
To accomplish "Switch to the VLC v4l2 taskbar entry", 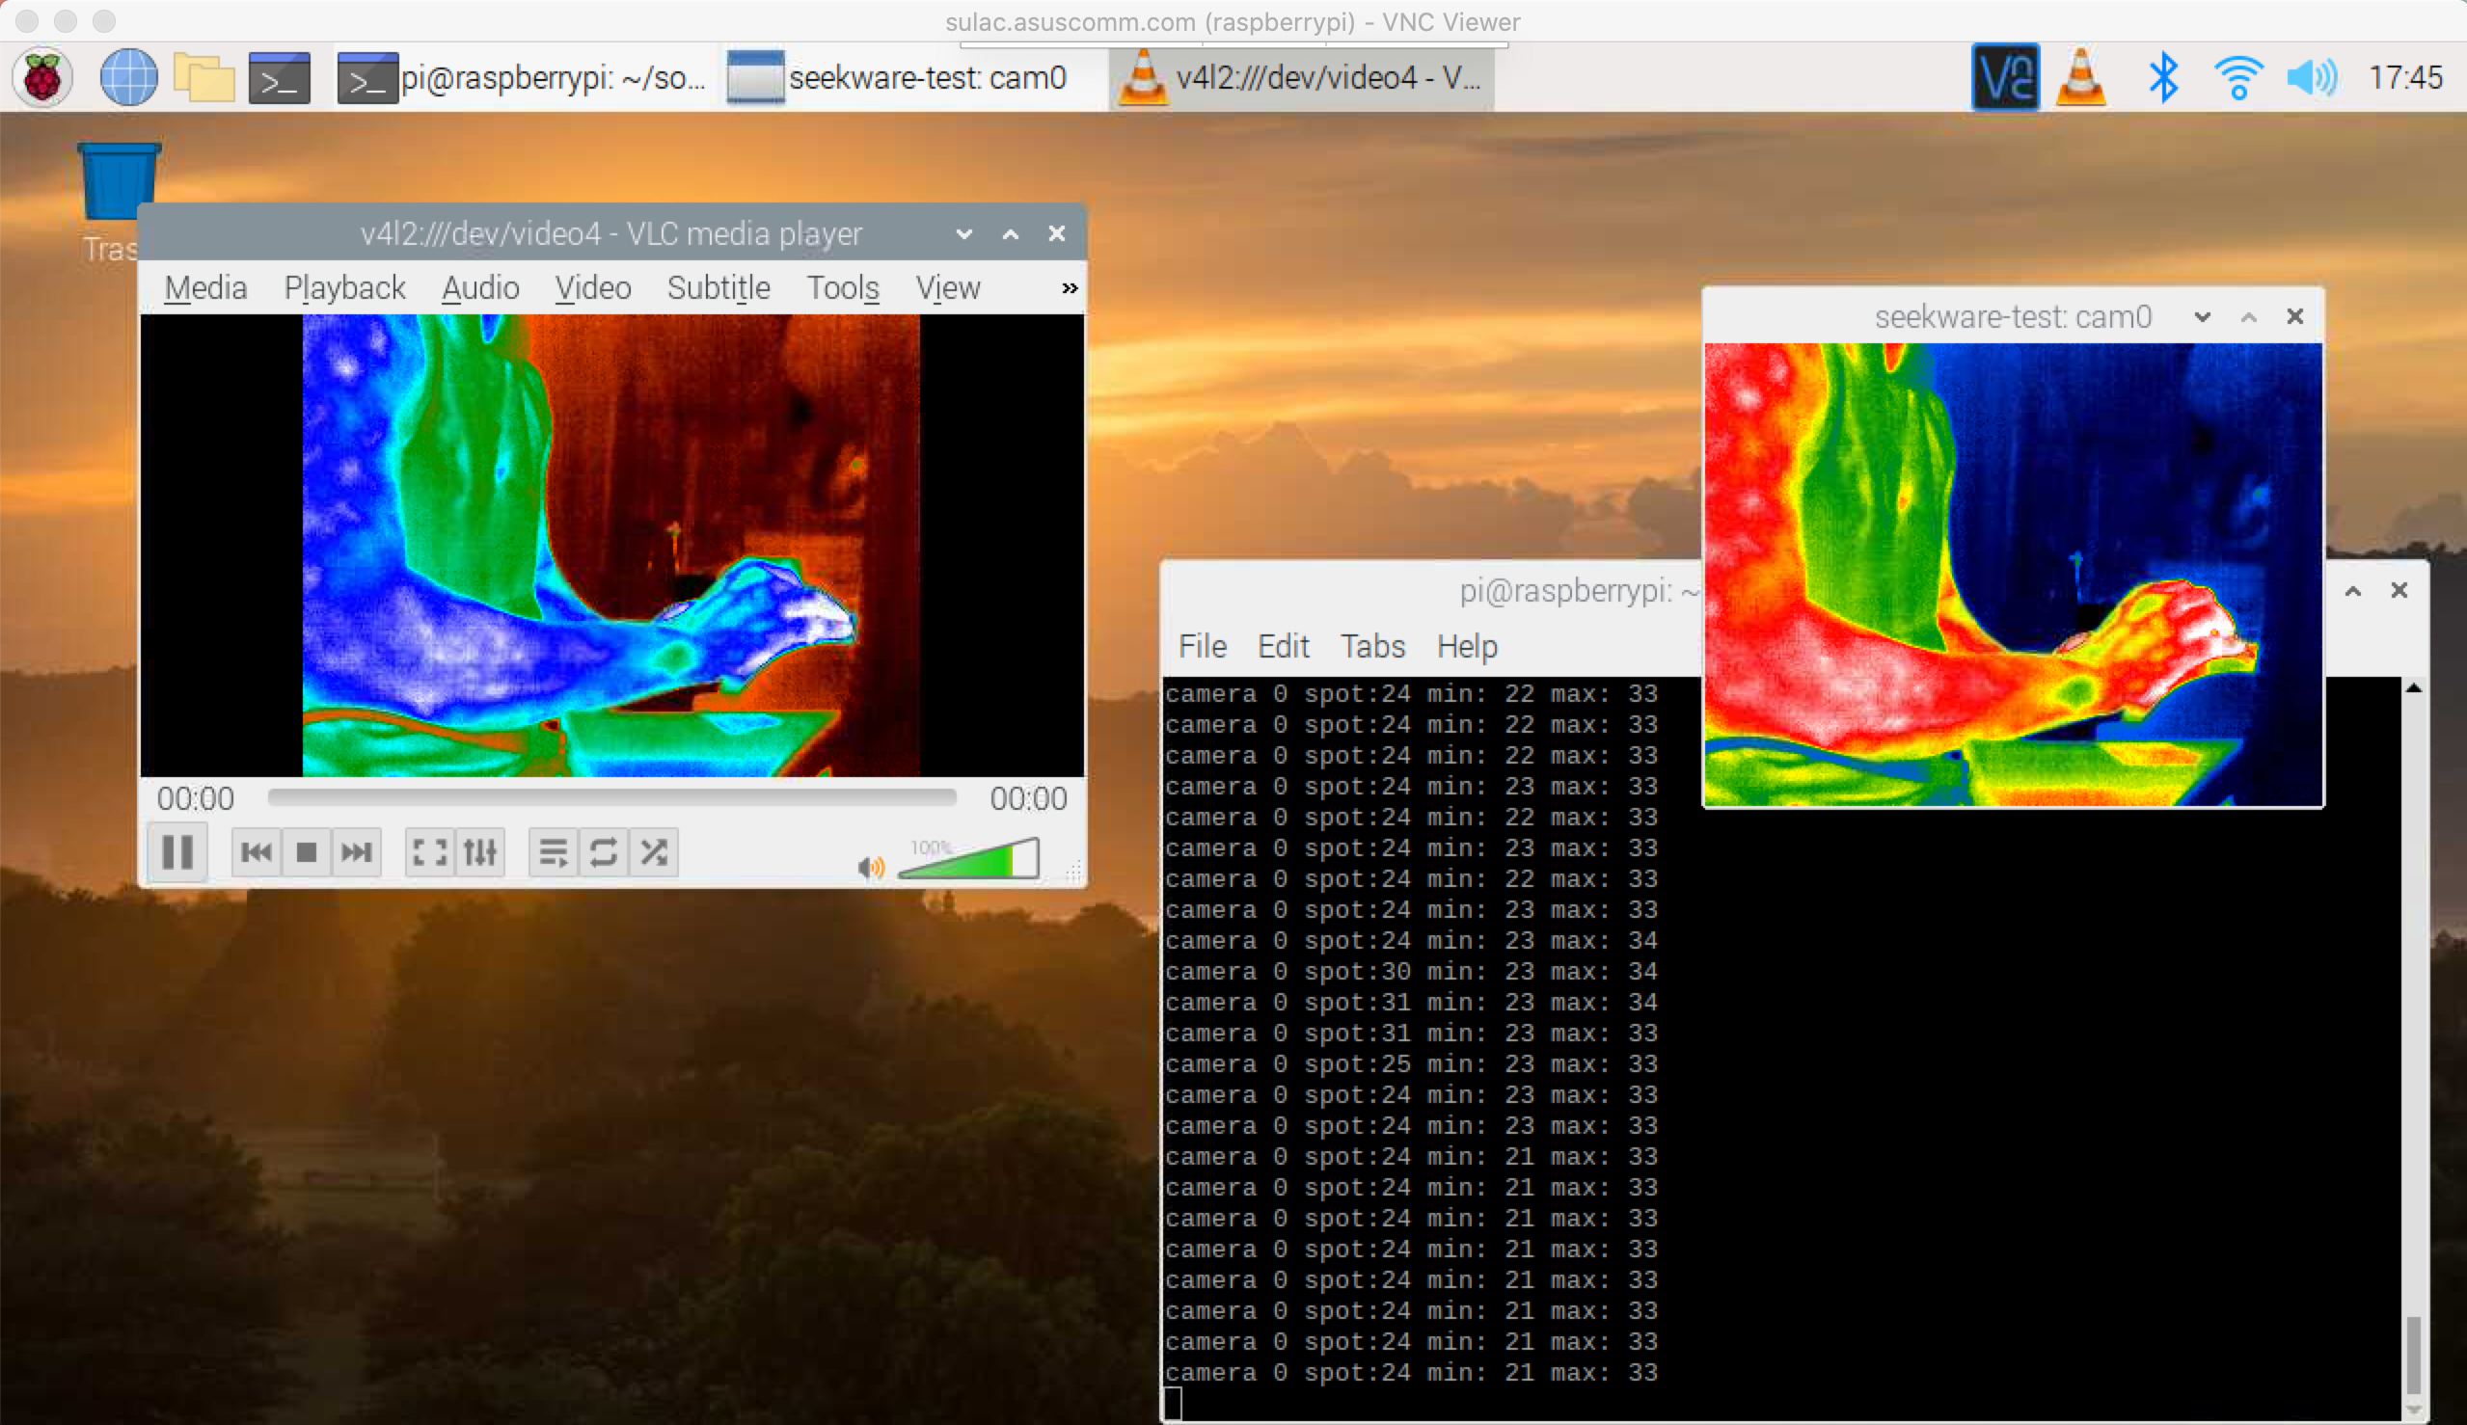I will (x=1302, y=77).
